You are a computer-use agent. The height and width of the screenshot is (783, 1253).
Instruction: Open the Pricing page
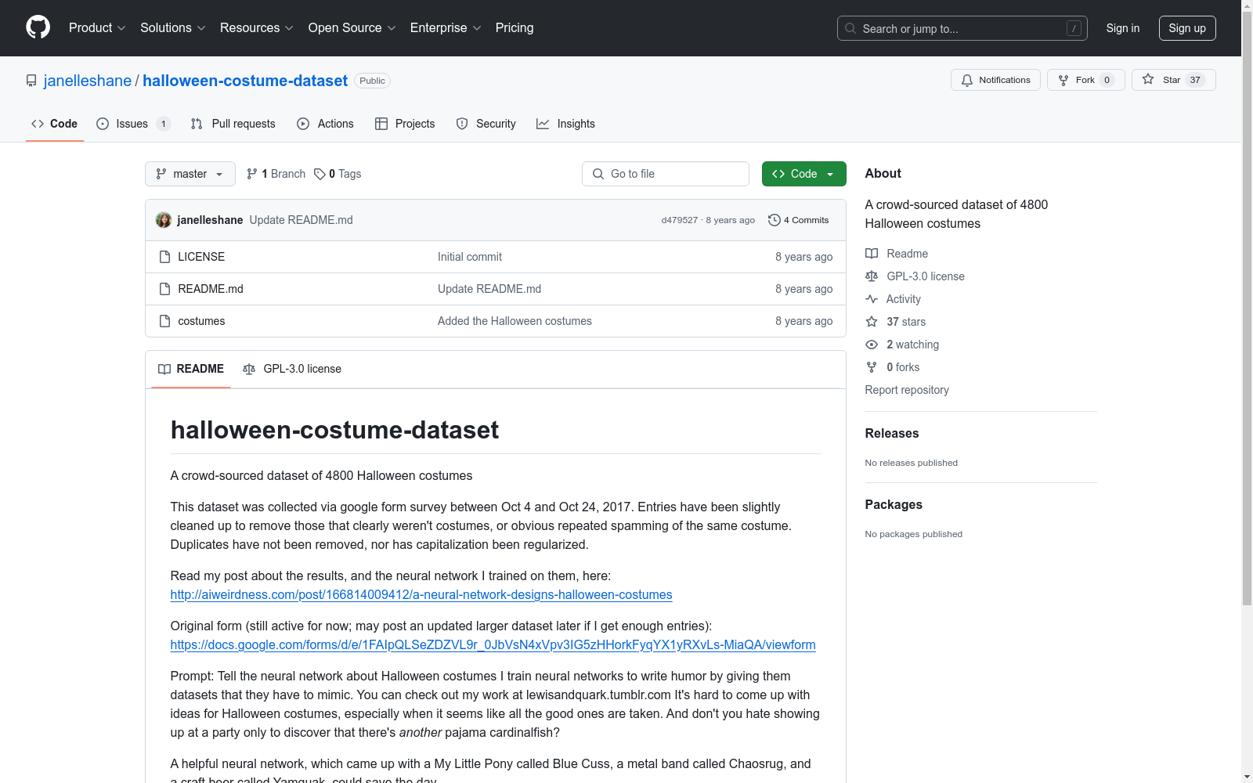pyautogui.click(x=515, y=27)
